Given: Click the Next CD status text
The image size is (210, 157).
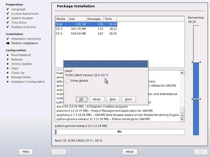Looking at the screenshot, I should pyautogui.click(x=78, y=141).
